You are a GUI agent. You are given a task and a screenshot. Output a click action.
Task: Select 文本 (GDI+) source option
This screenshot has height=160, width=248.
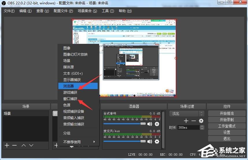(x=78, y=74)
